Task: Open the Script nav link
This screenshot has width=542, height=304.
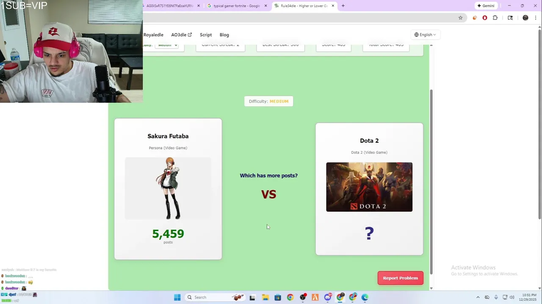Action: tap(206, 35)
